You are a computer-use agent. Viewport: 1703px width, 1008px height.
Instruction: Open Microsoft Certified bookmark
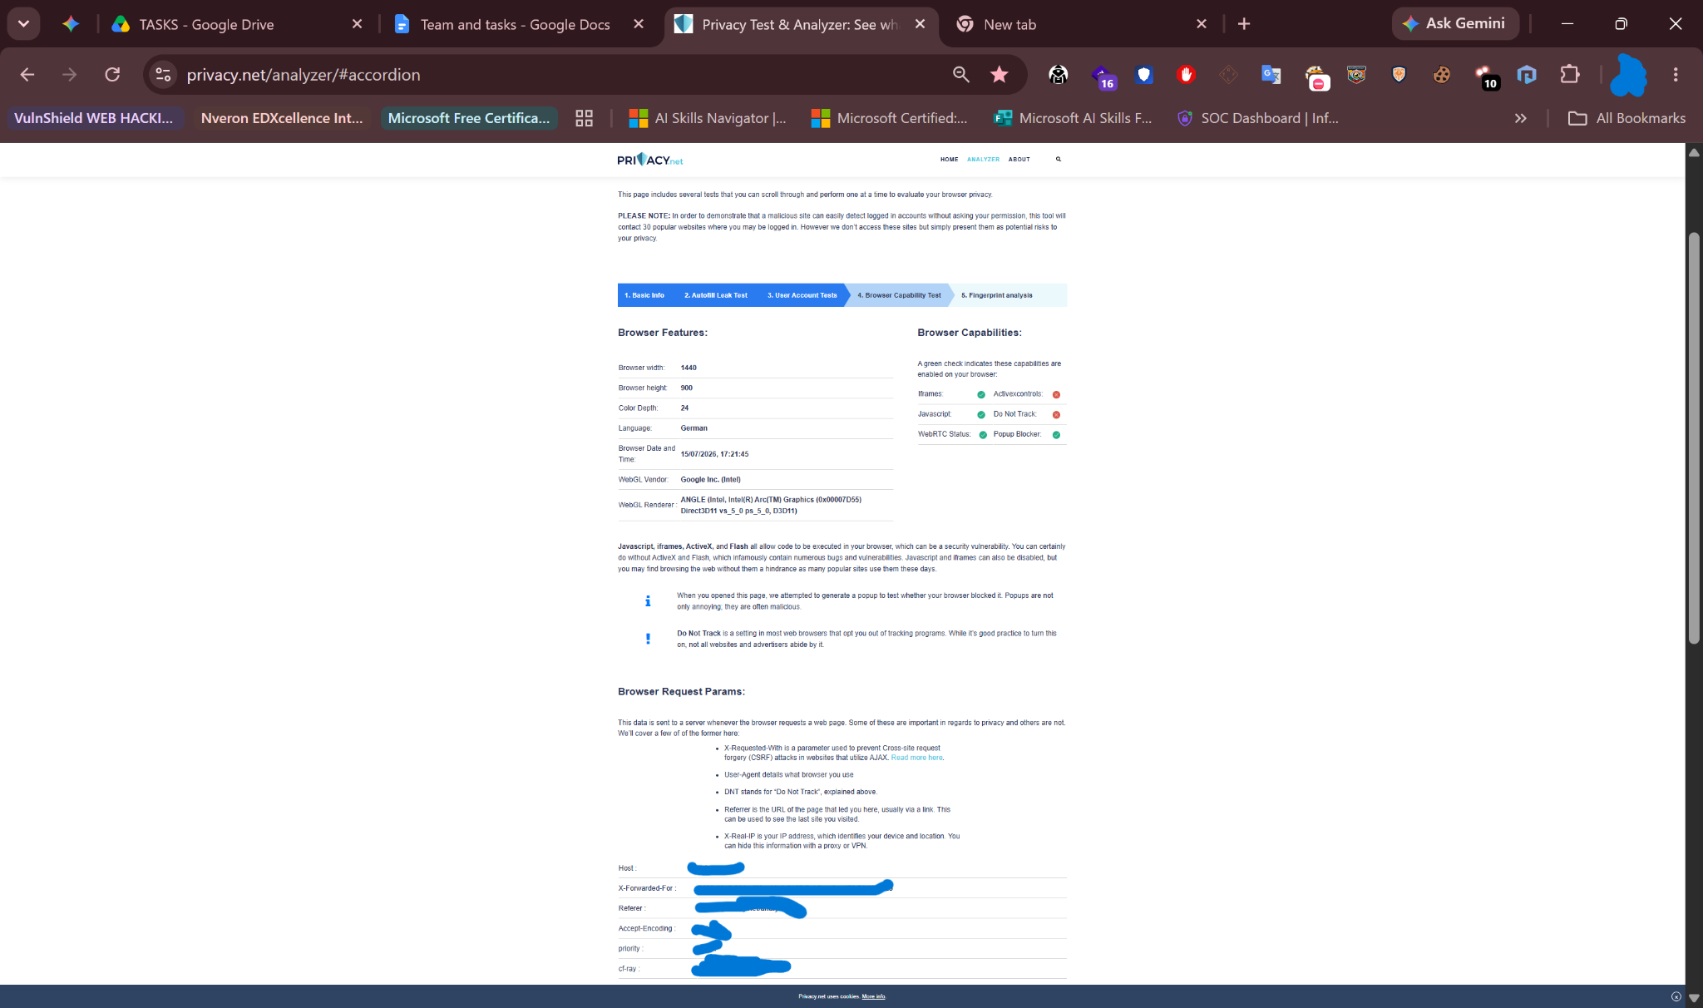(x=890, y=118)
